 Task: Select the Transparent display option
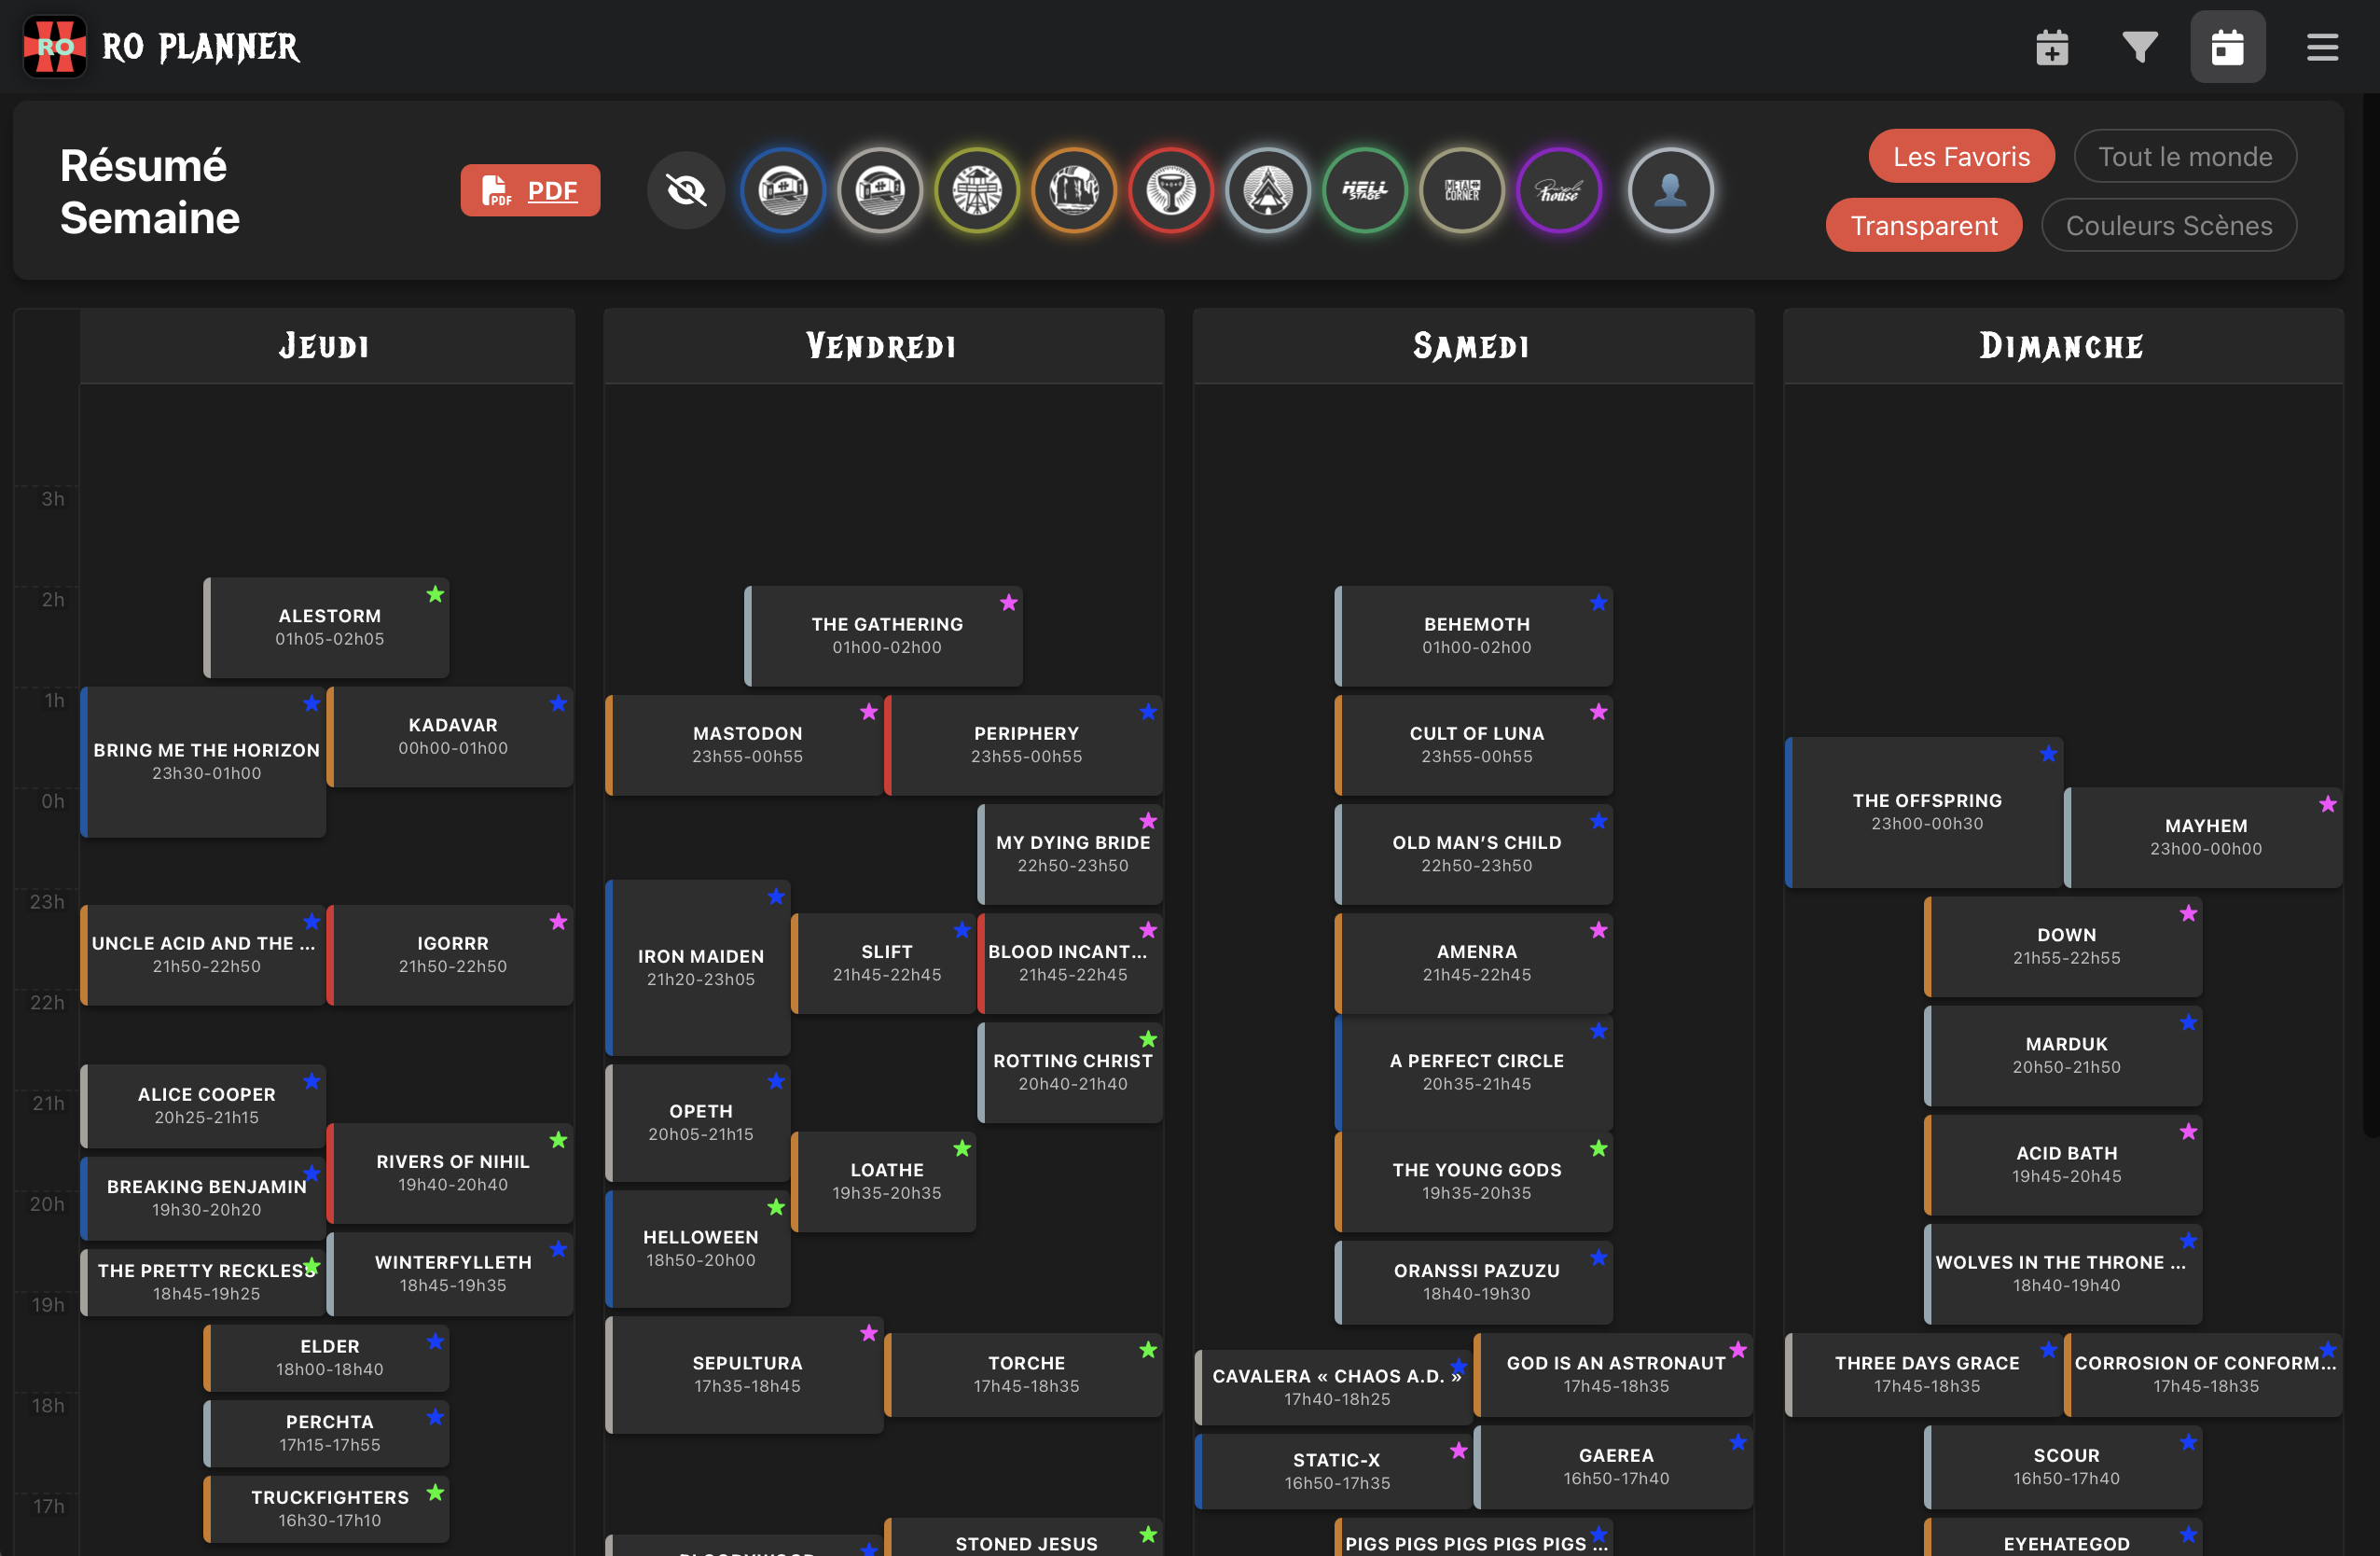coord(1923,225)
